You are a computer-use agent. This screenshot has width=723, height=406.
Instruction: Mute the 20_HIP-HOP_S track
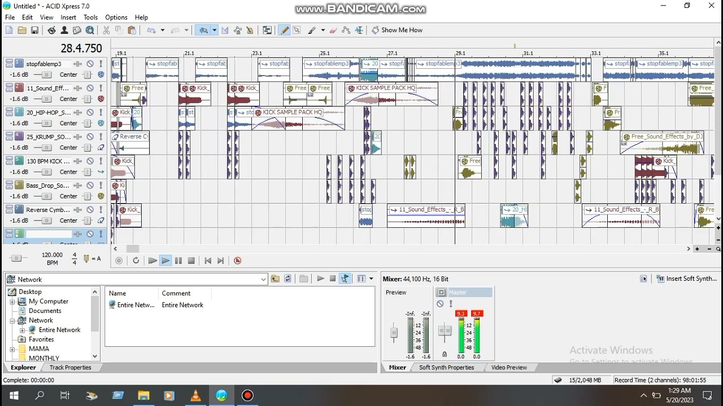90,113
